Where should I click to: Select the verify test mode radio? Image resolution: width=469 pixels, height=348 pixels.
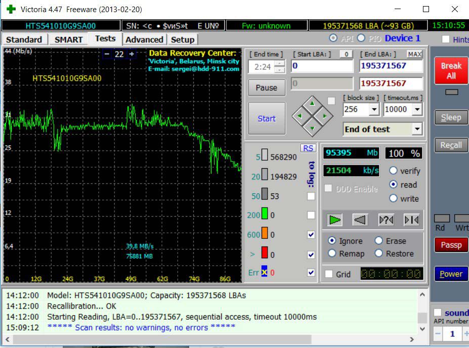coord(393,171)
